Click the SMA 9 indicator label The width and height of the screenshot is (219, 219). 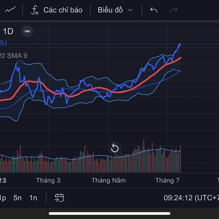17,55
